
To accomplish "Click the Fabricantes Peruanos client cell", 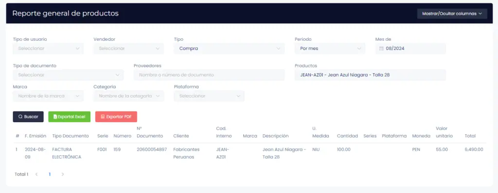I will click(186, 153).
